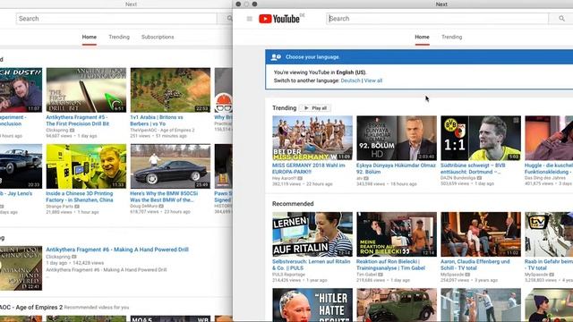The height and width of the screenshot is (322, 573).
Task: Focus the Search field in left window
Action: click(x=116, y=19)
